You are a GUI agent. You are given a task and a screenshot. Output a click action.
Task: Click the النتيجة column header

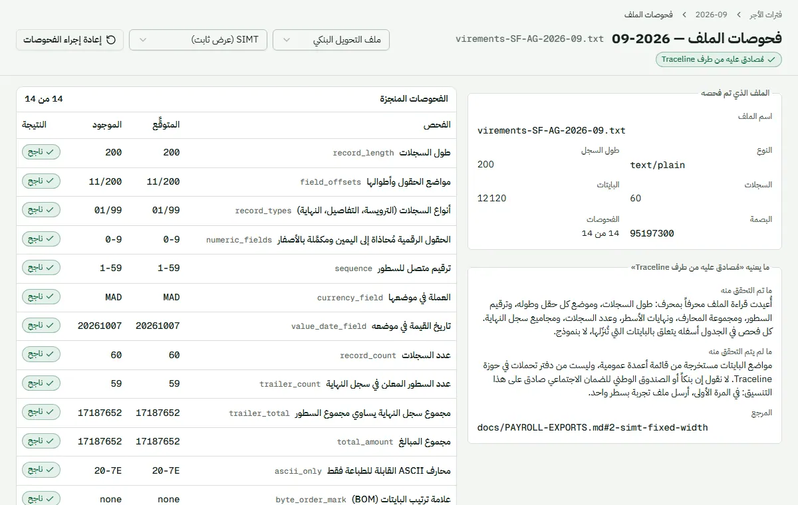[35, 125]
